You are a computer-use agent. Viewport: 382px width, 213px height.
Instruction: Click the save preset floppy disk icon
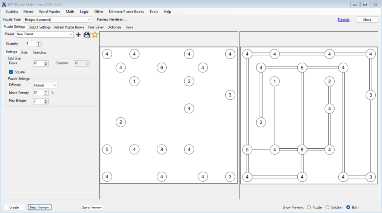click(x=87, y=35)
